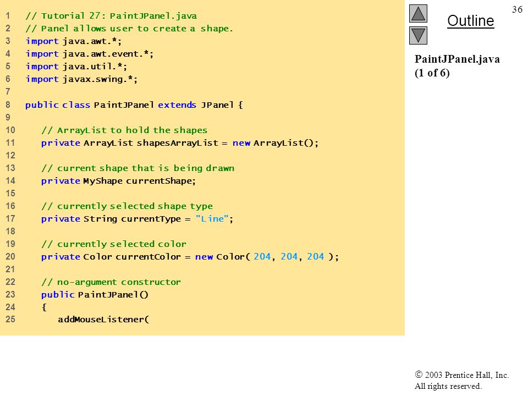Click comment "currently selected shape type"
Viewport: 528px width, 396px height.
127,206
